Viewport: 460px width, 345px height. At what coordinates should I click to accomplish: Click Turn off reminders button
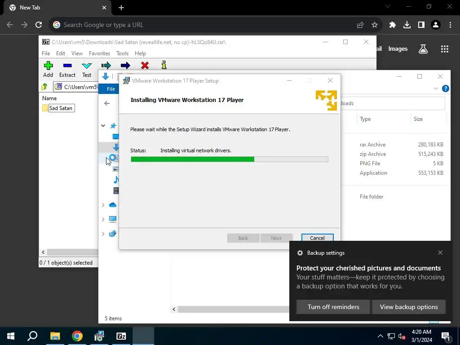[x=333, y=307]
